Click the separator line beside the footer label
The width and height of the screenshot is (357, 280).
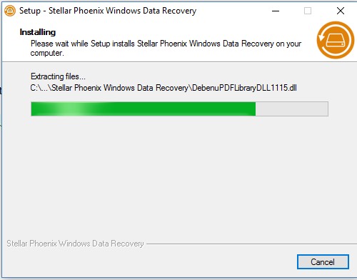pyautogui.click(x=251, y=244)
